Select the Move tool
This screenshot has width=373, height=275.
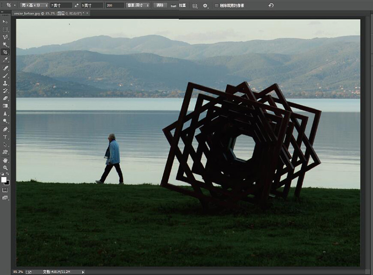tap(6, 22)
